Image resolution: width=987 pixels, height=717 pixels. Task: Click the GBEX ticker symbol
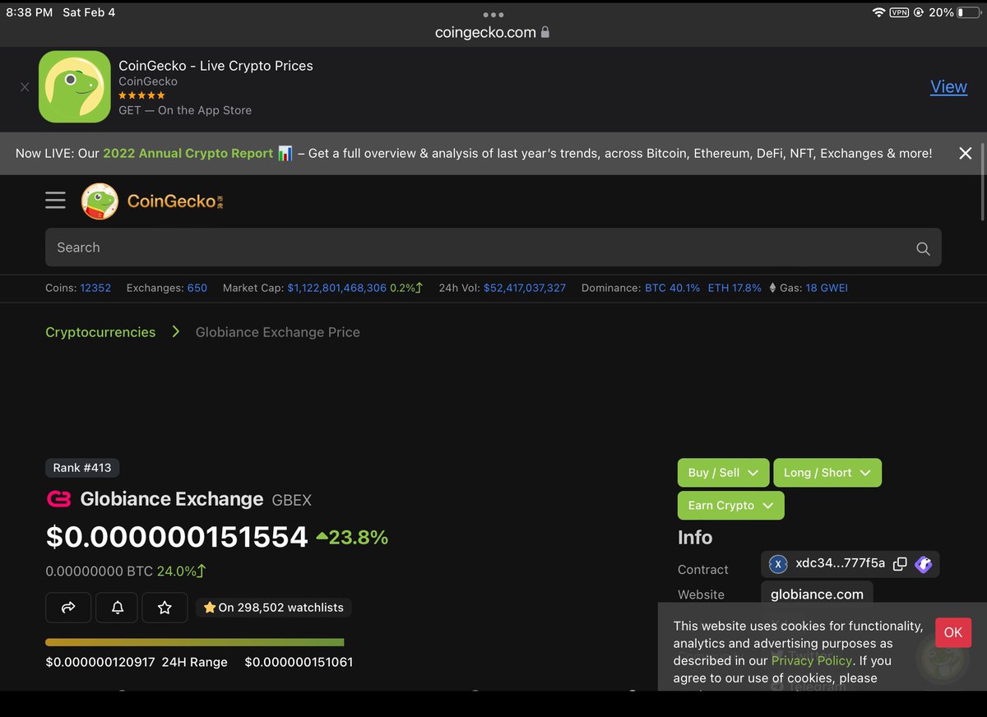tap(291, 500)
